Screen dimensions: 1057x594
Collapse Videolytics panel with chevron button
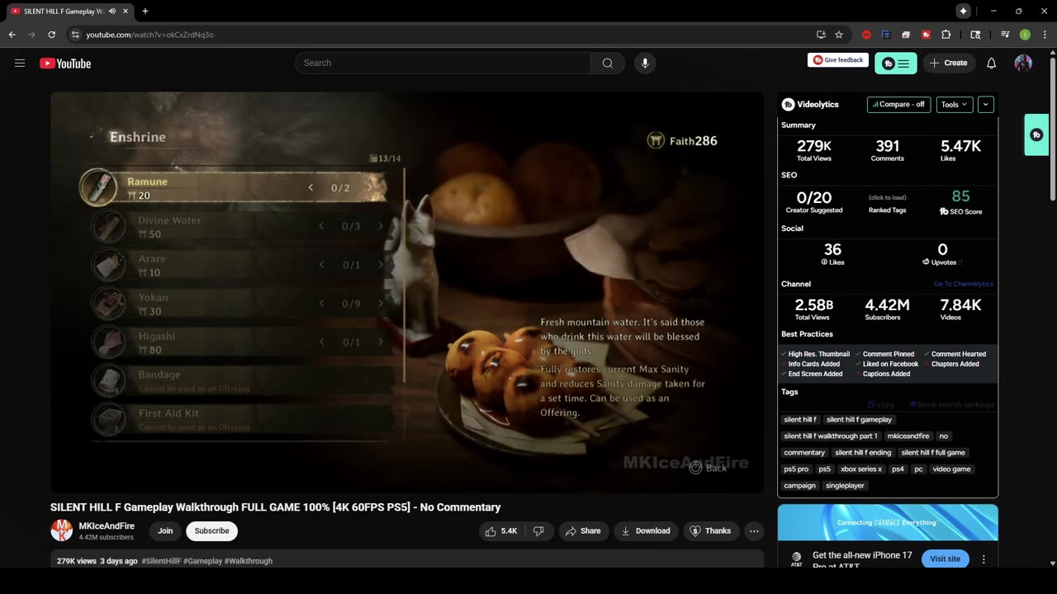point(985,105)
